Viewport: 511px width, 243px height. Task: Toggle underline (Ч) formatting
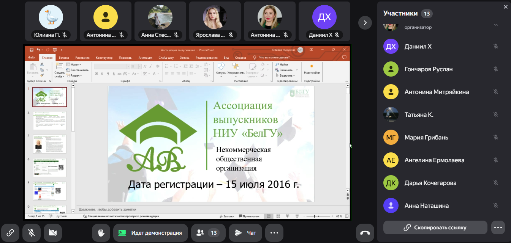coord(107,74)
